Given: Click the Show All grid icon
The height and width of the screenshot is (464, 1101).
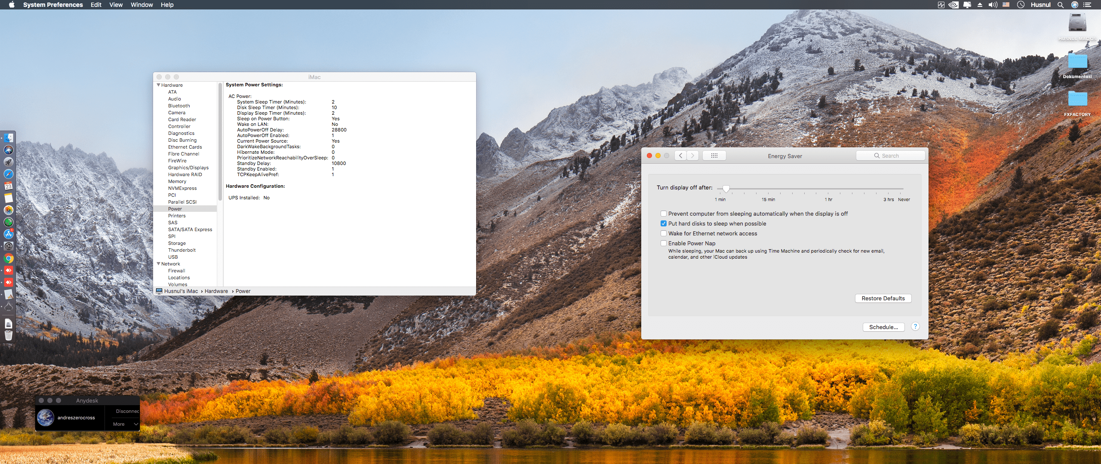Looking at the screenshot, I should click(x=714, y=156).
